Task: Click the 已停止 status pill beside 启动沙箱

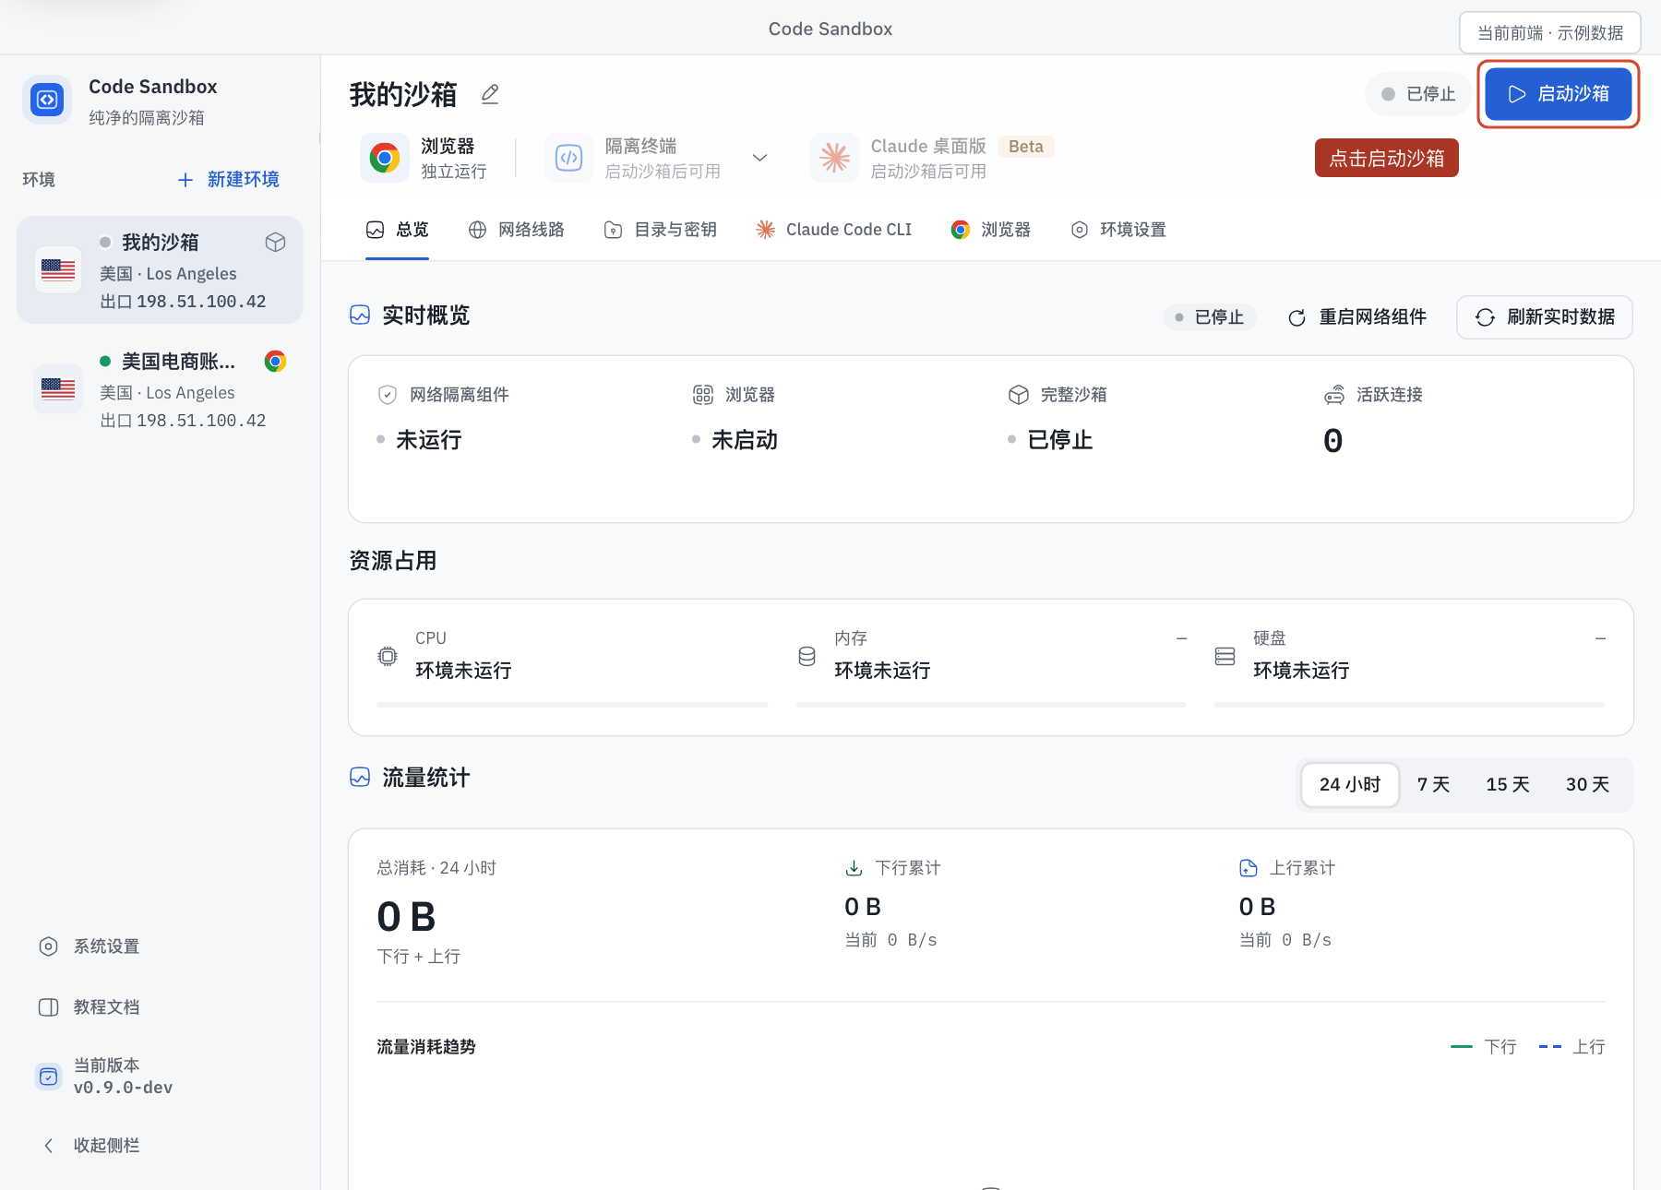Action: tap(1418, 94)
